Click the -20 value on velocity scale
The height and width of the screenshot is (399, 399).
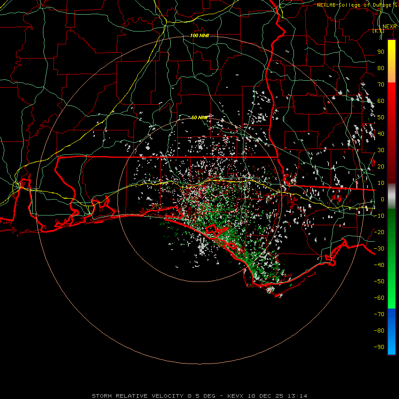(x=379, y=232)
